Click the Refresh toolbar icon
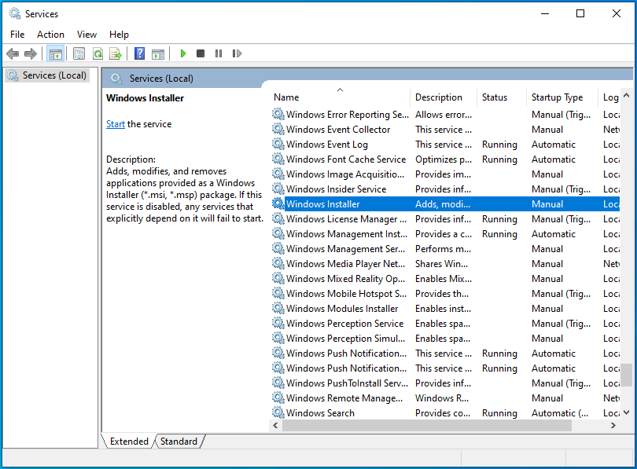Image resolution: width=637 pixels, height=469 pixels. click(98, 53)
